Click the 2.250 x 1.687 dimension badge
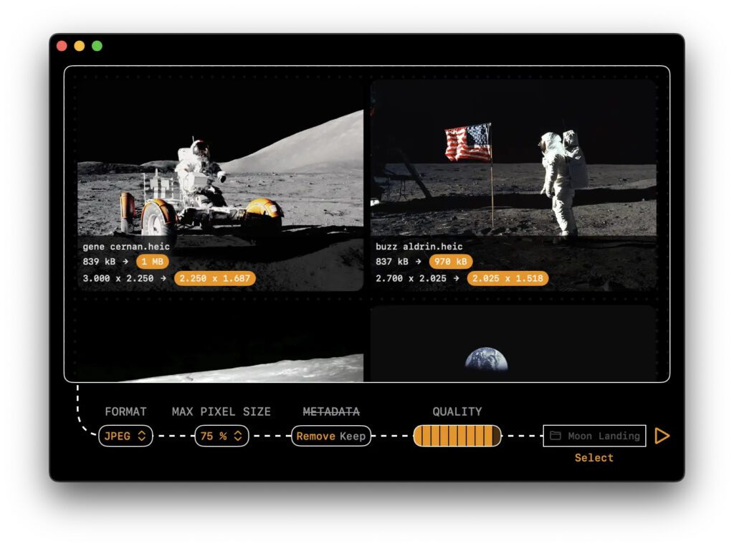The image size is (734, 547). tap(215, 279)
